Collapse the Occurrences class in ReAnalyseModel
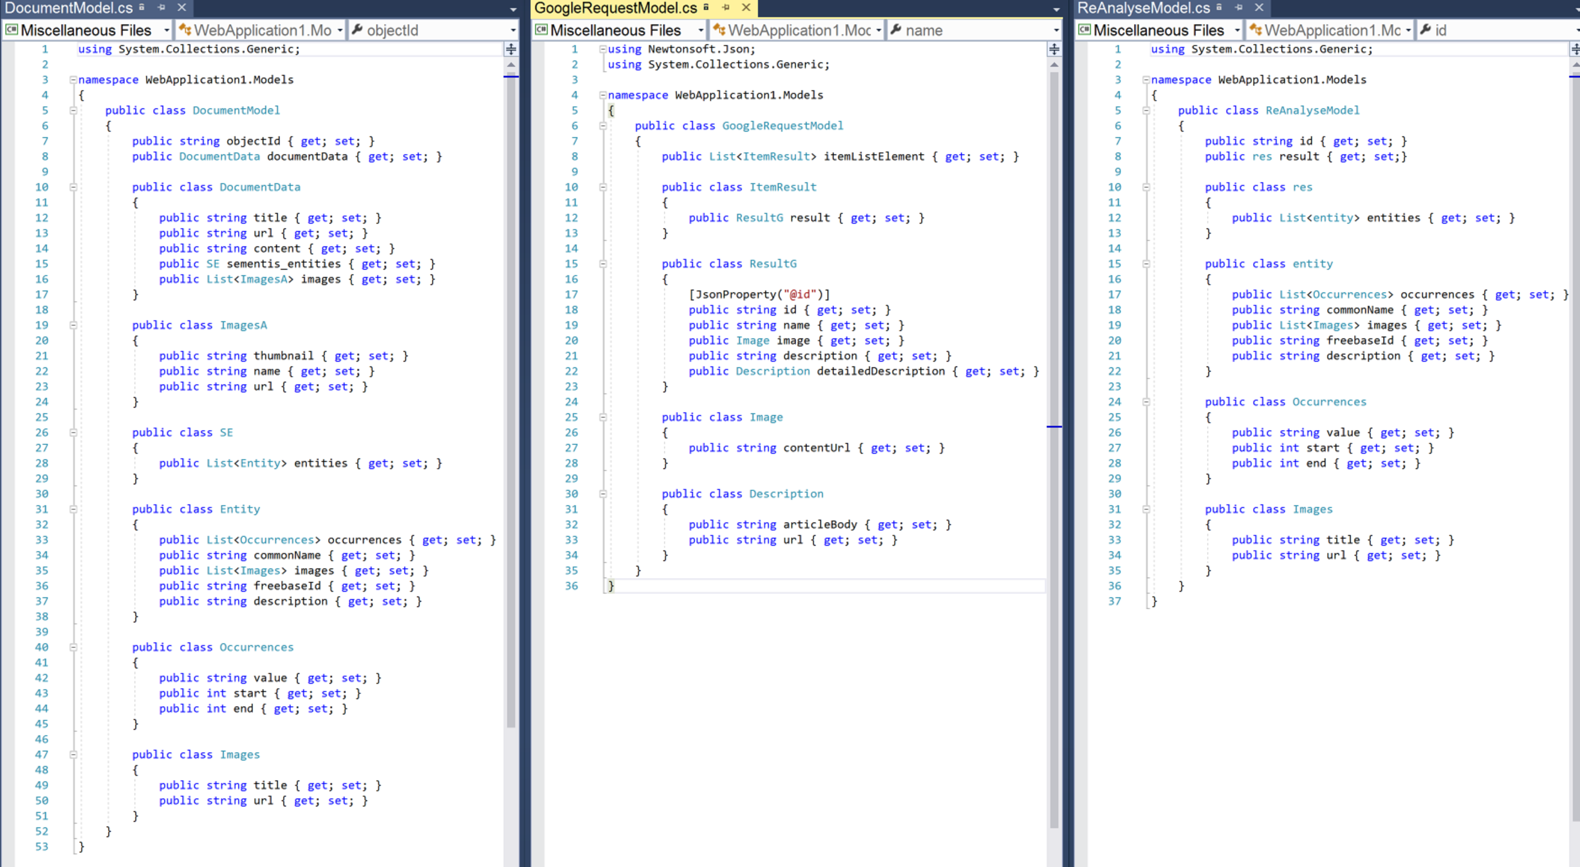 [x=1146, y=401]
